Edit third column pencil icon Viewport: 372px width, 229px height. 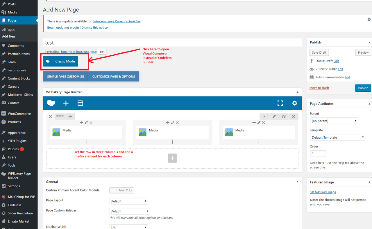click(x=259, y=123)
